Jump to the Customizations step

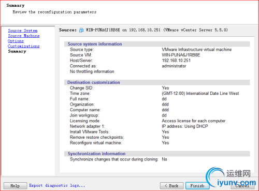24,46
